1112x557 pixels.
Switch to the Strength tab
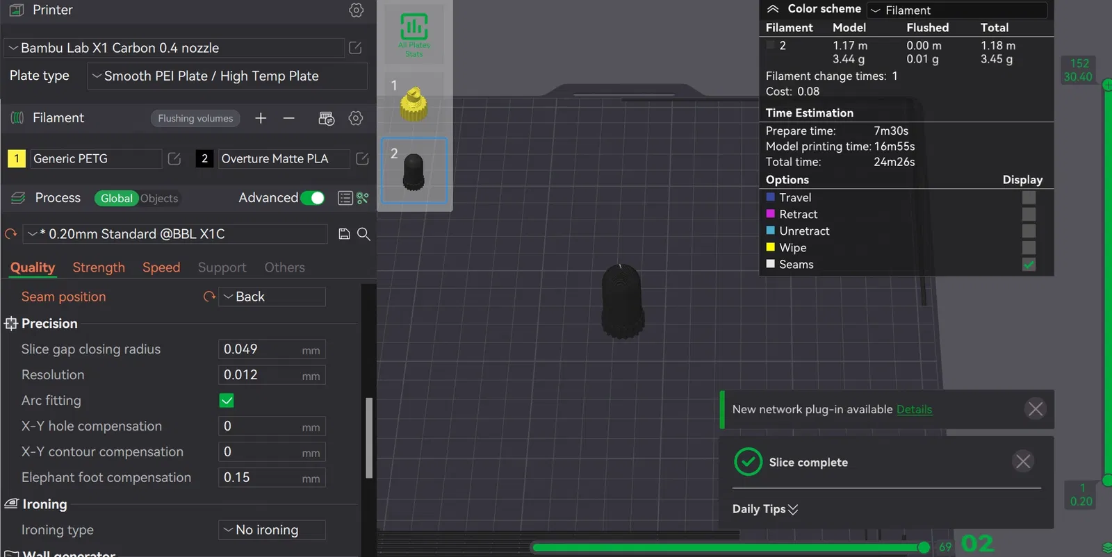point(99,268)
